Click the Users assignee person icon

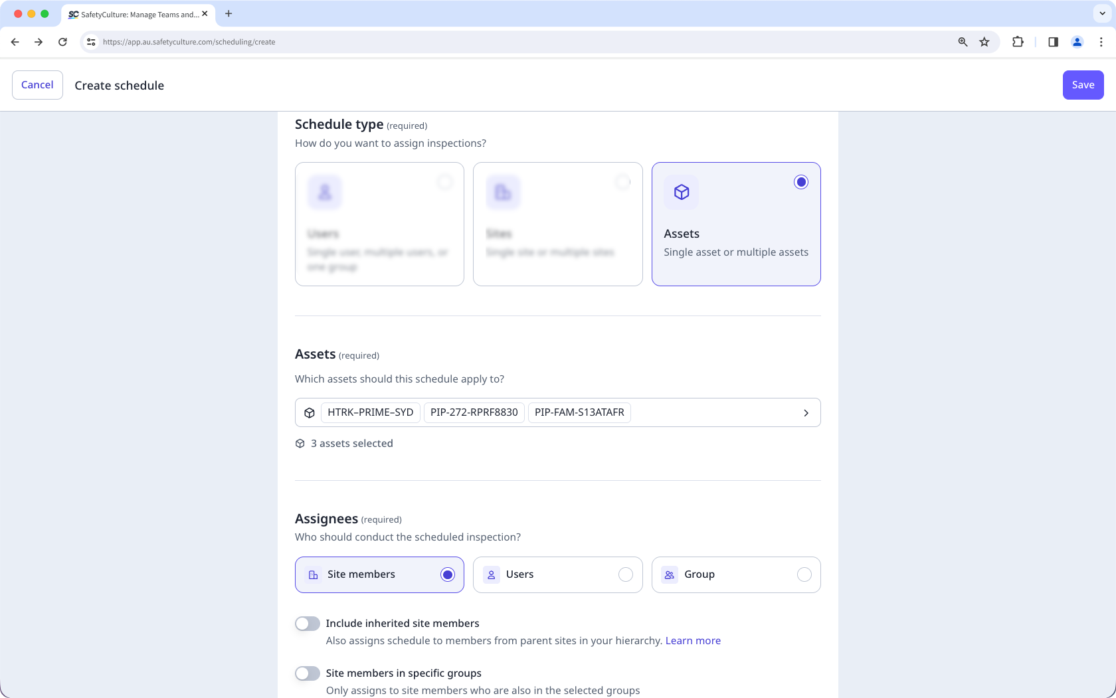point(492,574)
